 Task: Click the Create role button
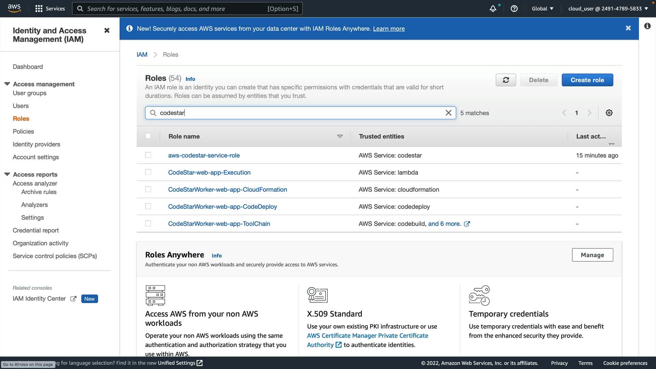(587, 80)
